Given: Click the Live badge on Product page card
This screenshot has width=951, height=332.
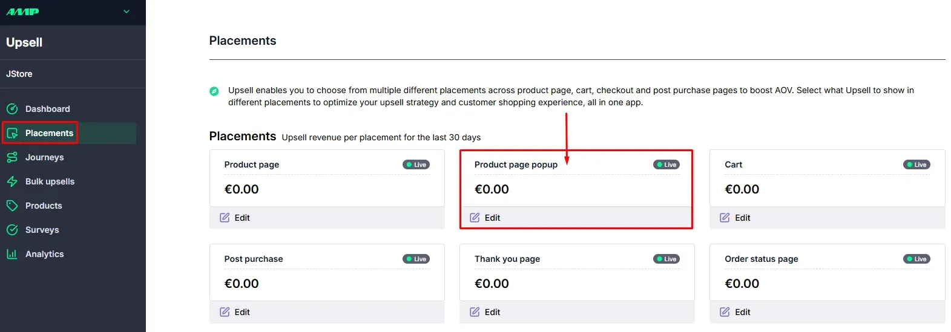Looking at the screenshot, I should tap(416, 164).
